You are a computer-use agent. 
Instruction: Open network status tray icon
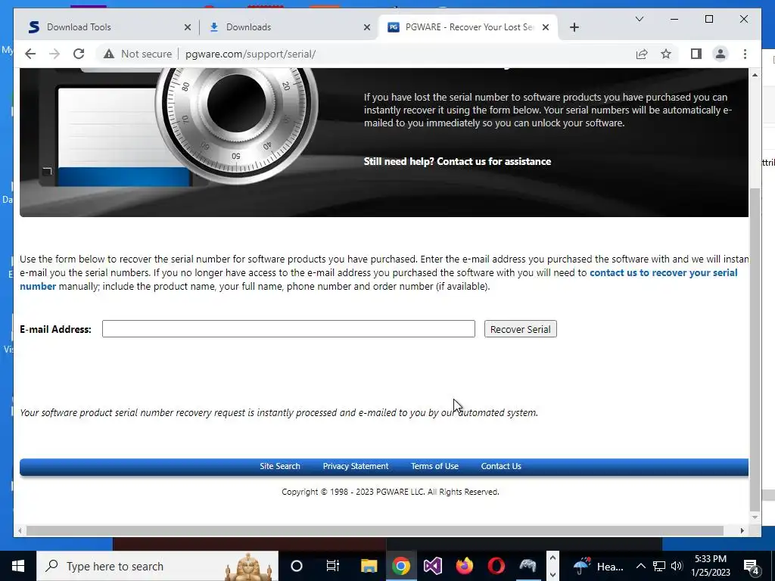(x=659, y=566)
